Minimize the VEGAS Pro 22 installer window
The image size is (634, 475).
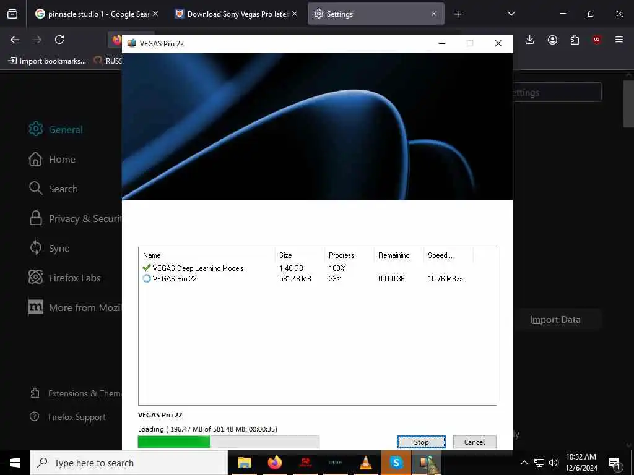tap(442, 43)
